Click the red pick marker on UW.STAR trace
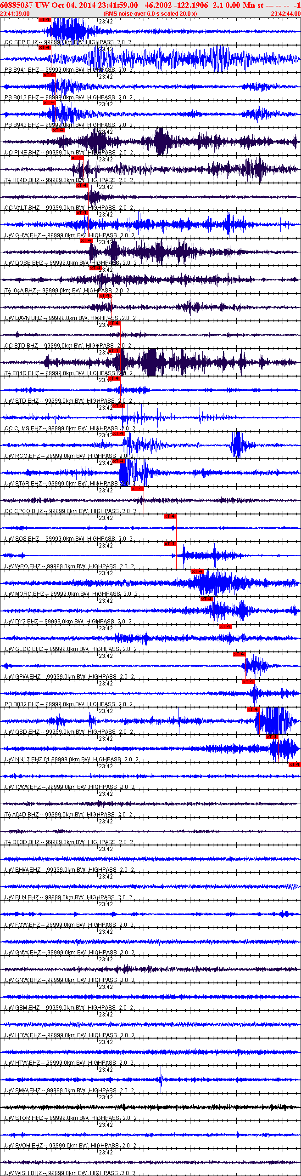Screen dimensions: 301x1176 pyautogui.click(x=118, y=461)
